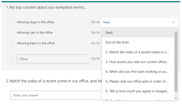Pick 4. When did you first start working
The width and height of the screenshot is (182, 105).
pos(138,72)
